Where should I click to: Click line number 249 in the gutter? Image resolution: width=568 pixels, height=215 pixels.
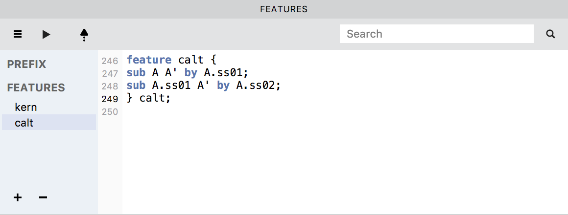(x=110, y=99)
